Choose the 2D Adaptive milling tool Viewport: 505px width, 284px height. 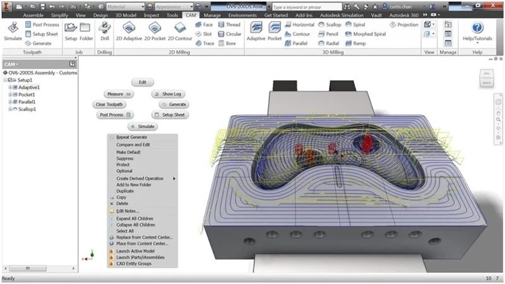pos(129,31)
